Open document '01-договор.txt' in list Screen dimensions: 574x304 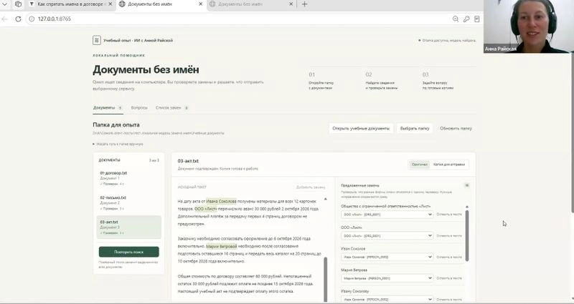(x=129, y=178)
